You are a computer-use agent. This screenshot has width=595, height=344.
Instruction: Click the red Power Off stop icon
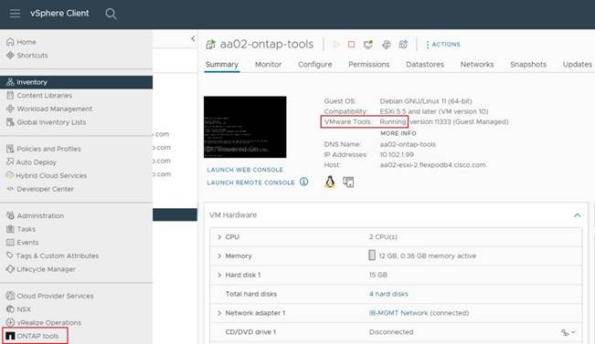(351, 45)
